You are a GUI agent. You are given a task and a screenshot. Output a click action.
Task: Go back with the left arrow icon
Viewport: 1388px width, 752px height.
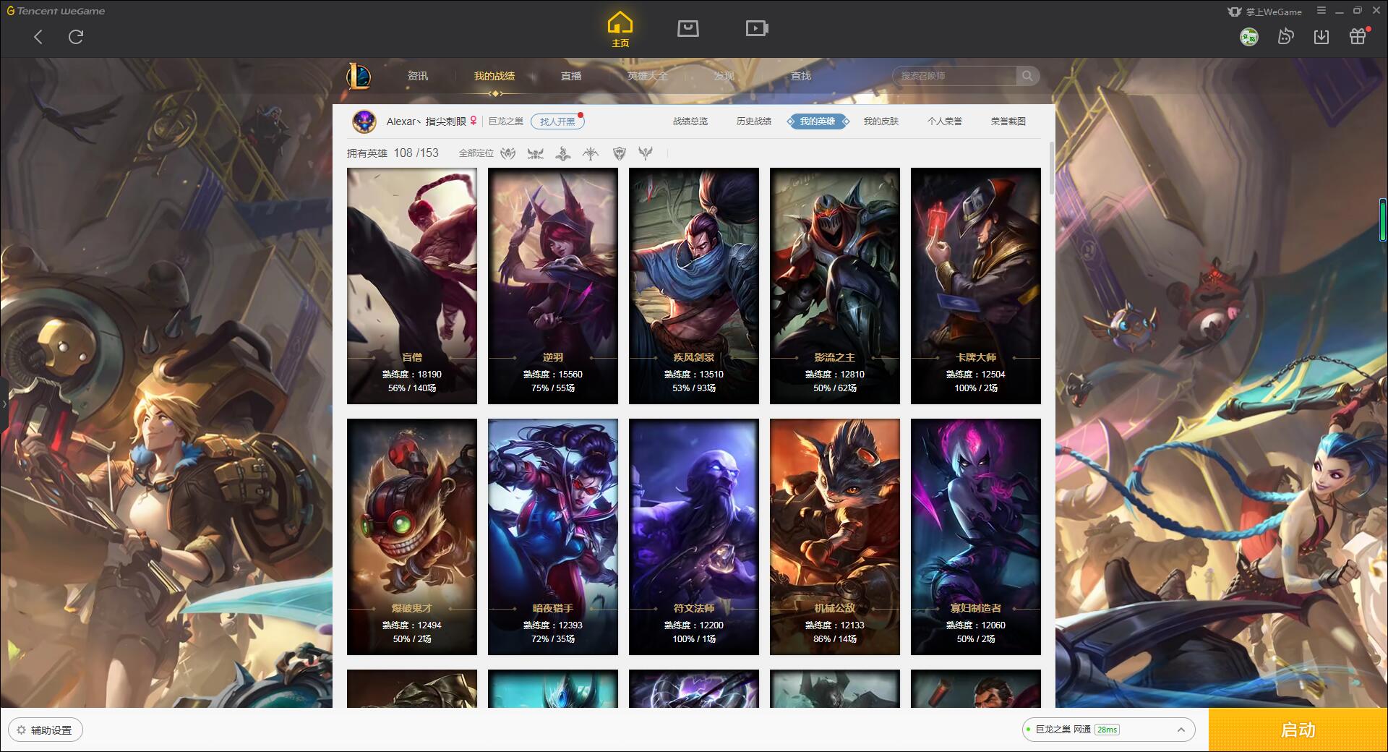38,37
